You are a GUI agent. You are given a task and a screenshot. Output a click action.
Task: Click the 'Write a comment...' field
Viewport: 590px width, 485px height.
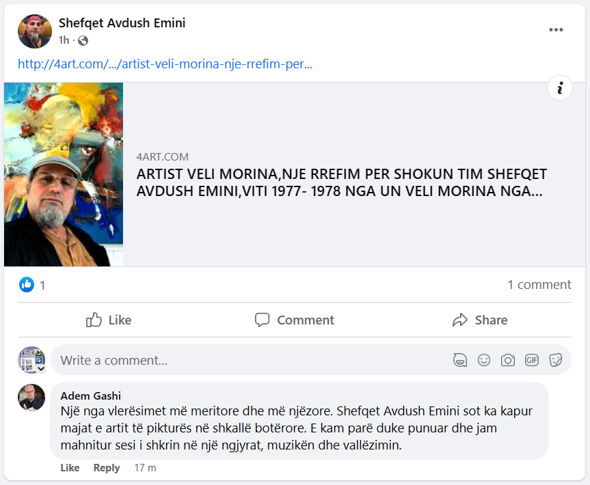248,360
